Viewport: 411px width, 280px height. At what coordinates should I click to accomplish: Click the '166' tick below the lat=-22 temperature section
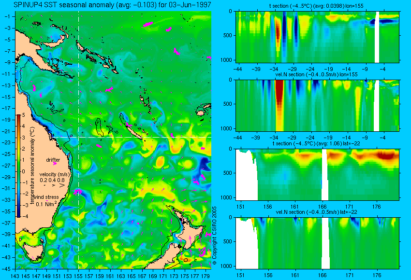tap(322, 207)
